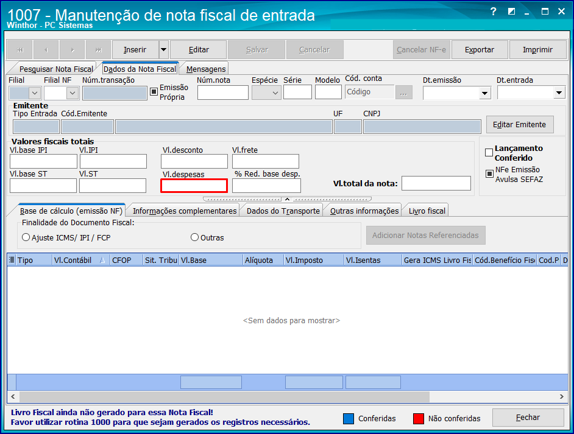Focus the Vl.frete input field

click(x=266, y=161)
